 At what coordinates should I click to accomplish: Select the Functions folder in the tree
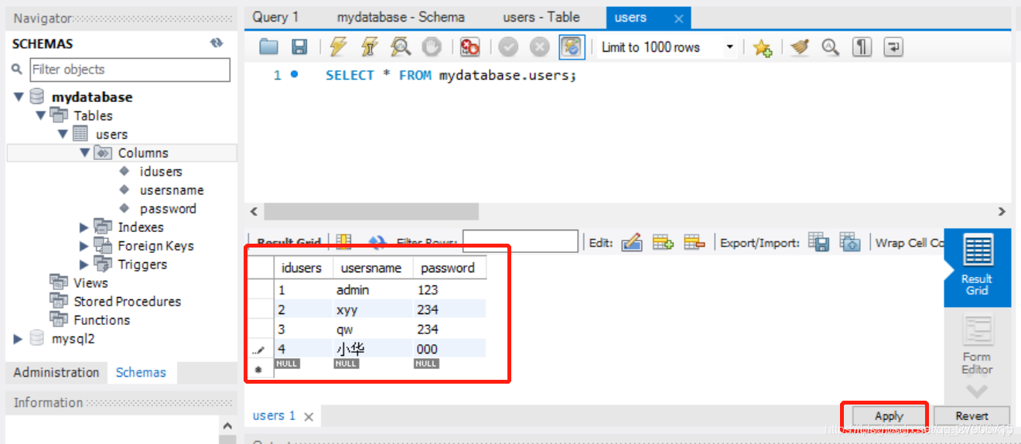click(101, 319)
